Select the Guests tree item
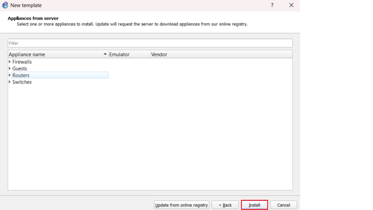 point(20,69)
